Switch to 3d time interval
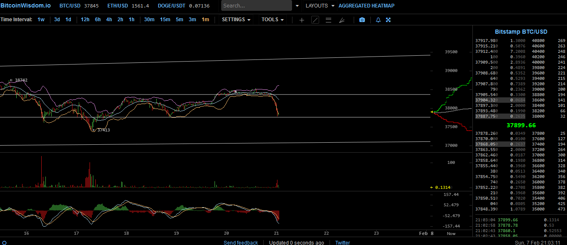 [57, 20]
